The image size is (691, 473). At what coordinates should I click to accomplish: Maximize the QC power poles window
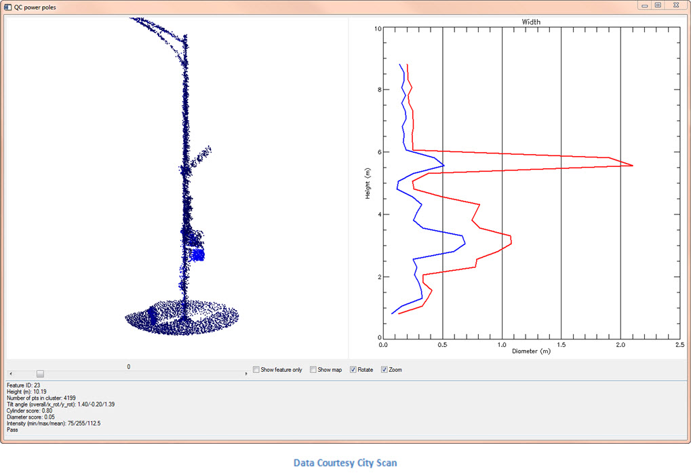click(x=658, y=5)
